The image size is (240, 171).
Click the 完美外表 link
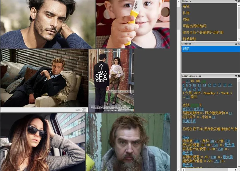pyautogui.click(x=189, y=121)
